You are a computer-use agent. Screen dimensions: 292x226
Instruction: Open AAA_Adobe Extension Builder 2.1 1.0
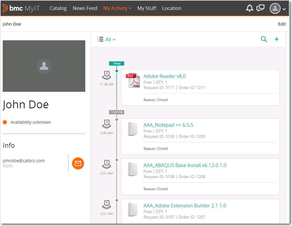185,206
